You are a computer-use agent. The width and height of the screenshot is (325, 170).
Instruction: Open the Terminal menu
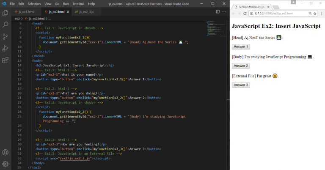tap(78, 3)
